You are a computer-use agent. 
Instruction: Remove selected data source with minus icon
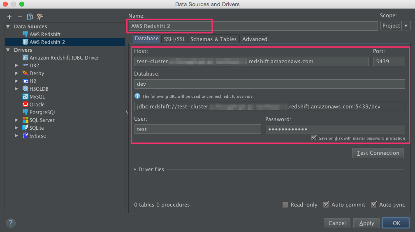[x=20, y=17]
